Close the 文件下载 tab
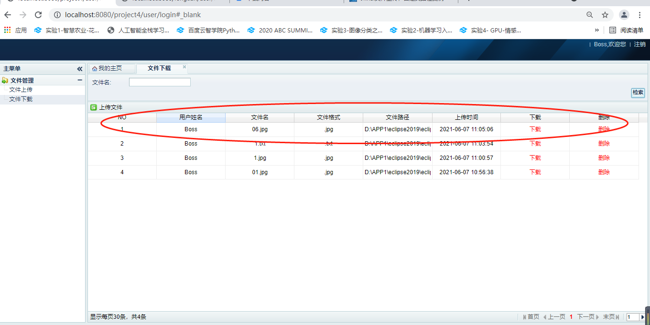Image resolution: width=650 pixels, height=325 pixels. tap(184, 67)
